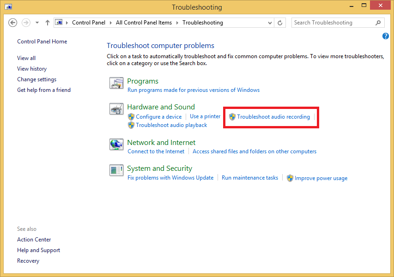
Task: Minimize the Troubleshooting window
Action: tap(352, 6)
